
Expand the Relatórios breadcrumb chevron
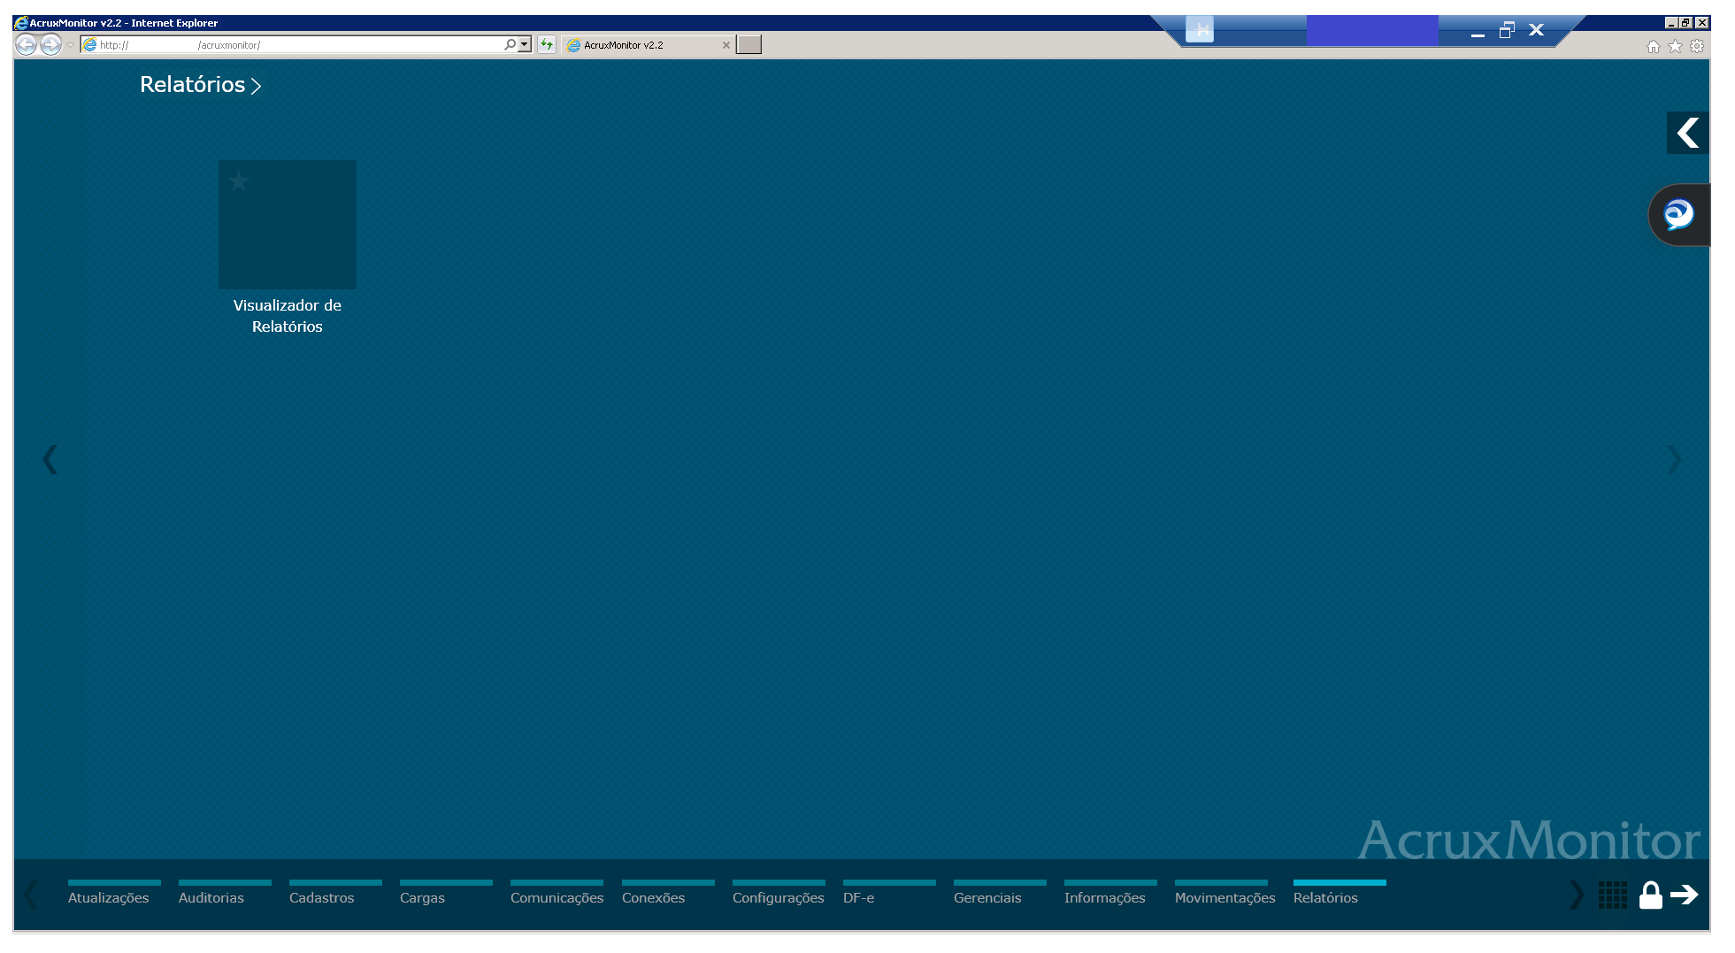[x=256, y=86]
